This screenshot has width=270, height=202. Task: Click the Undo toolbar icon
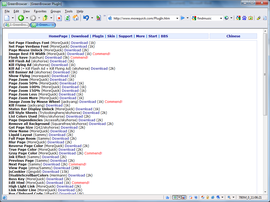pos(86,18)
